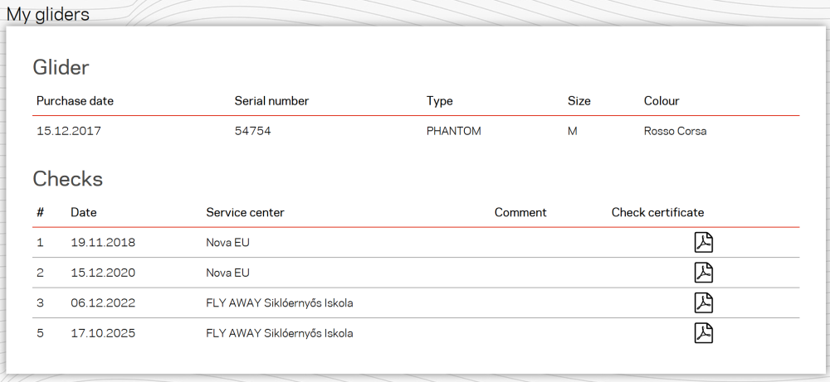Click the My gliders page title
This screenshot has width=830, height=382.
tap(48, 14)
